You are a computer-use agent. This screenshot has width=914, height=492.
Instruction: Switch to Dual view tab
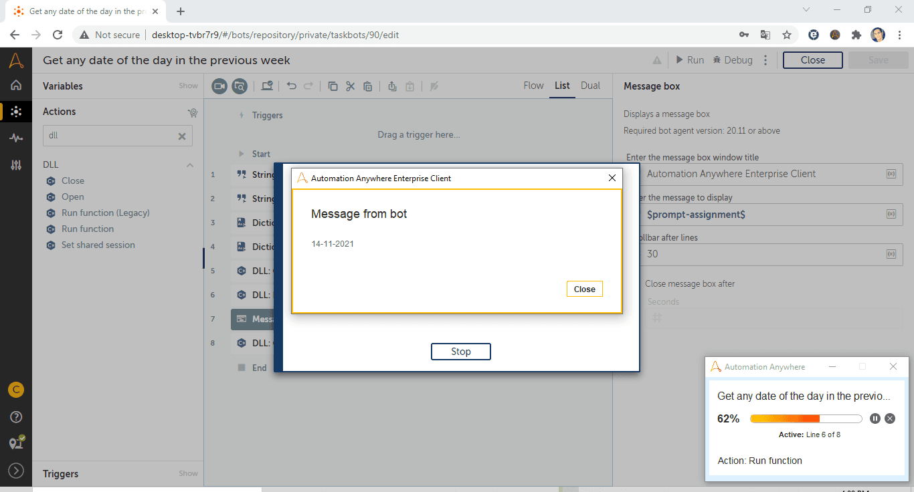(x=590, y=86)
